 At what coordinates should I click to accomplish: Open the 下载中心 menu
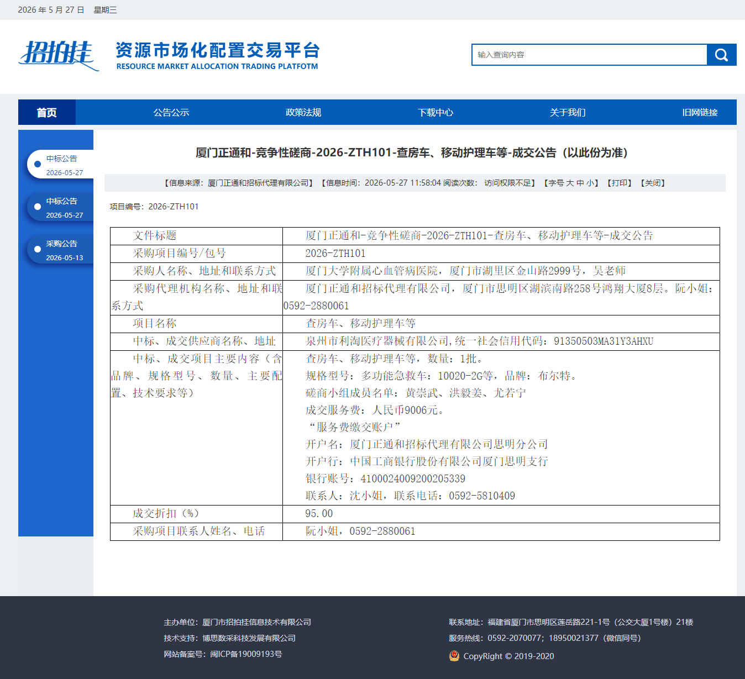[436, 112]
